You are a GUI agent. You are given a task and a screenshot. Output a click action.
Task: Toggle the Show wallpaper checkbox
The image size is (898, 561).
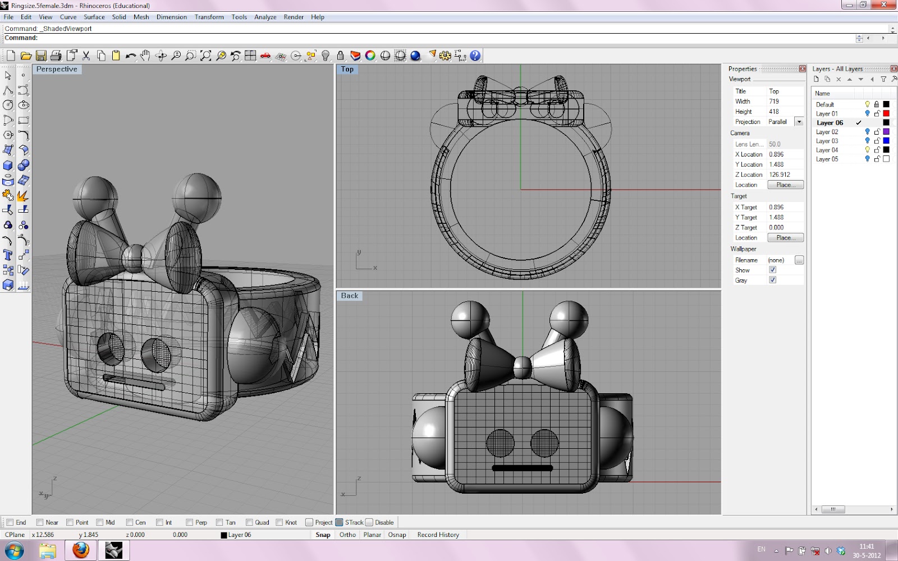[x=772, y=270]
